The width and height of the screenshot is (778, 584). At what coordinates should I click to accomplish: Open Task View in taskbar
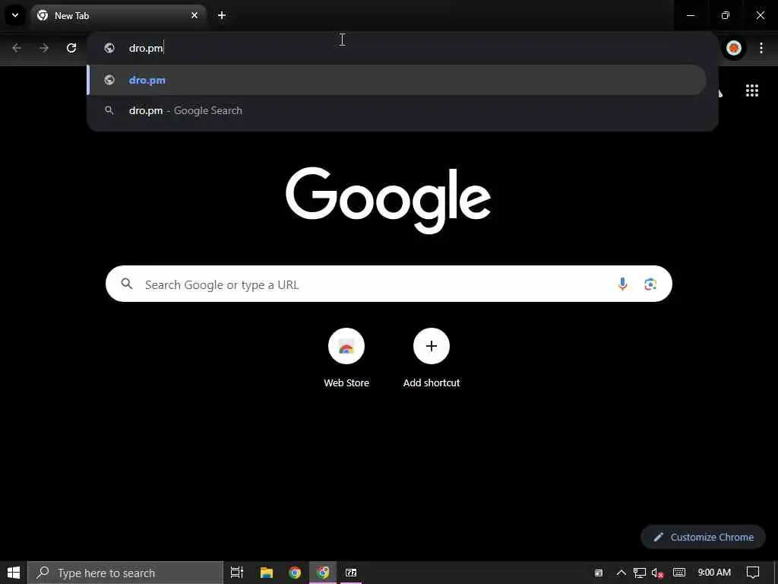(x=237, y=573)
